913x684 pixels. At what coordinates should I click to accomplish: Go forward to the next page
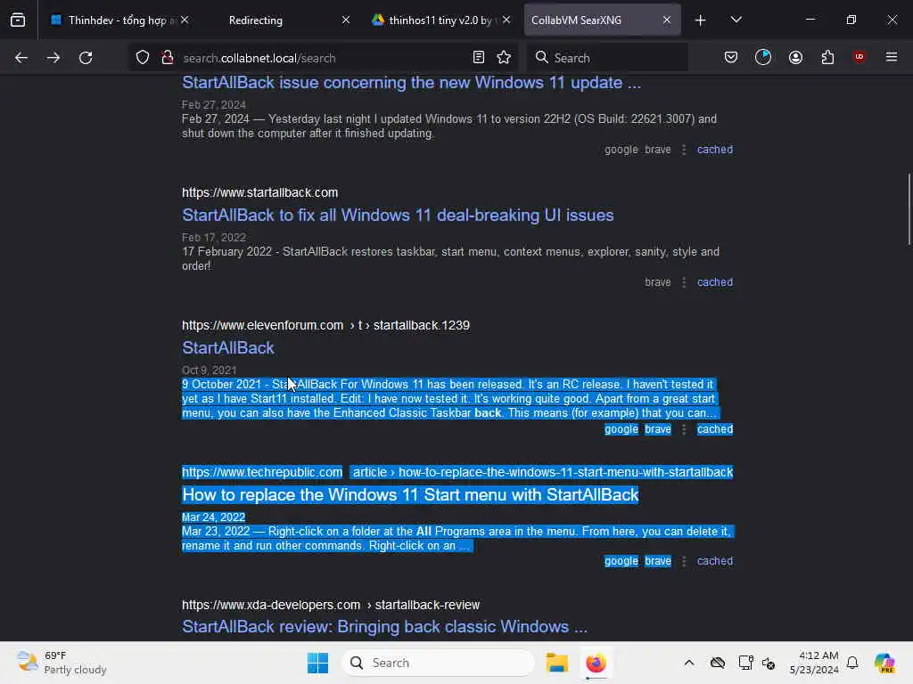(53, 58)
